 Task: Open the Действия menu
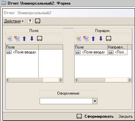click(14, 21)
